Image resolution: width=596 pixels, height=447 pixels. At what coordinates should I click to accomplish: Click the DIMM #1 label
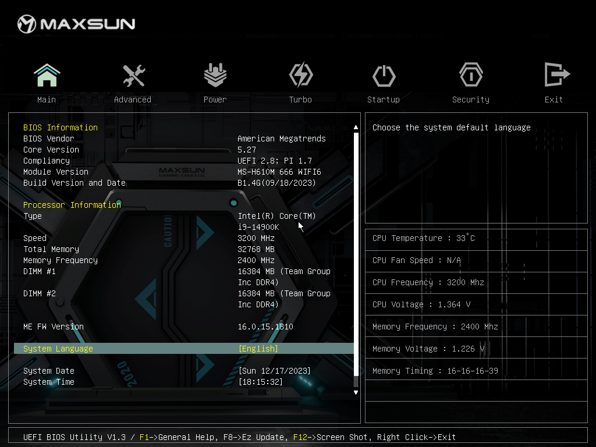pos(40,271)
